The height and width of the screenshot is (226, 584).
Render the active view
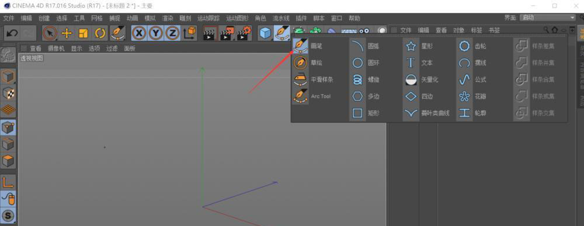pos(210,33)
